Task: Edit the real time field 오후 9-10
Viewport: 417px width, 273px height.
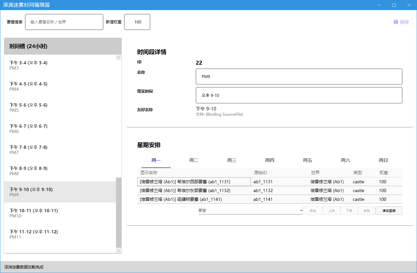Action: (299, 95)
